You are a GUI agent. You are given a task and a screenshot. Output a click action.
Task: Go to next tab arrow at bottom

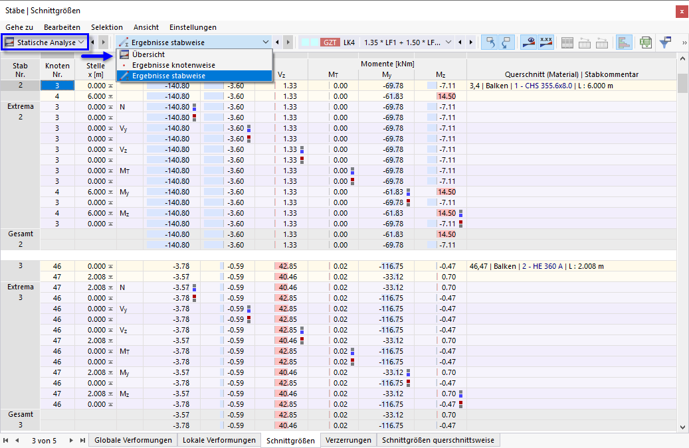coord(70,440)
